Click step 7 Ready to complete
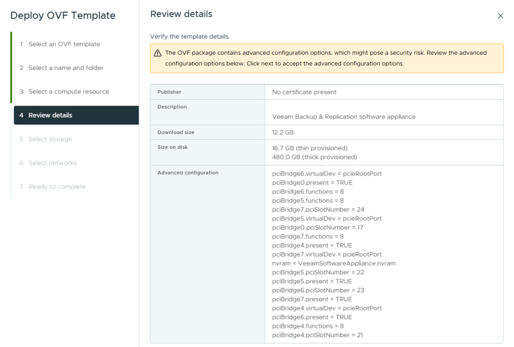This screenshot has height=347, width=514. [x=57, y=187]
